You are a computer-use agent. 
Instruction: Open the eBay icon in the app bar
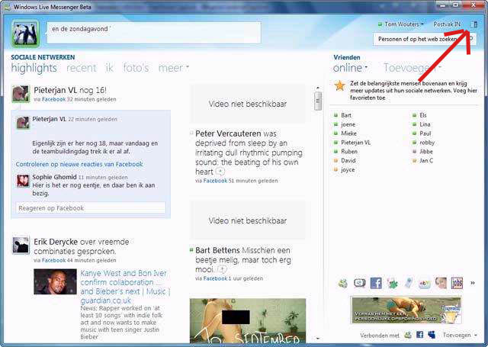tap(425, 283)
